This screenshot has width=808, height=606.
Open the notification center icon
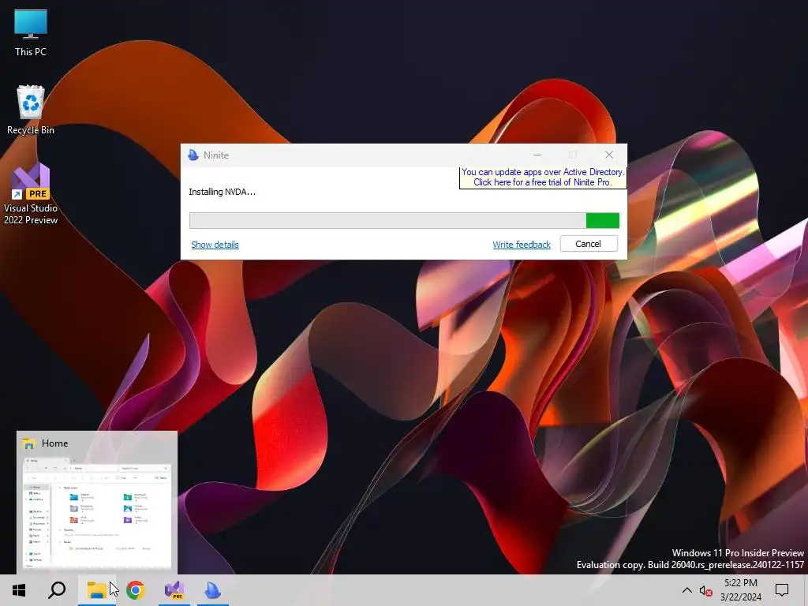tap(782, 590)
